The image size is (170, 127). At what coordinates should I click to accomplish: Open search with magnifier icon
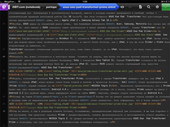pyautogui.click(x=149, y=7)
